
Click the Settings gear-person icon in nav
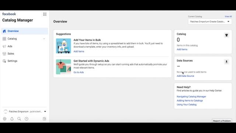point(4,61)
